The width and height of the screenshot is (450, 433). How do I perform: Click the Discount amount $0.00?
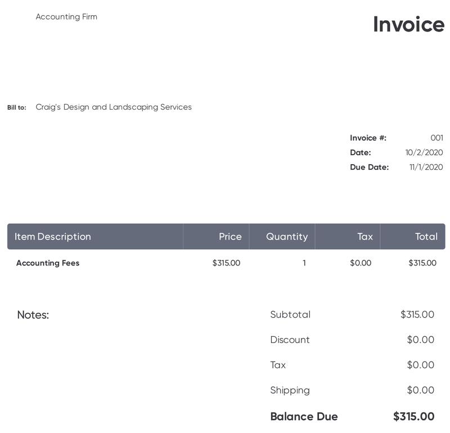click(x=421, y=340)
